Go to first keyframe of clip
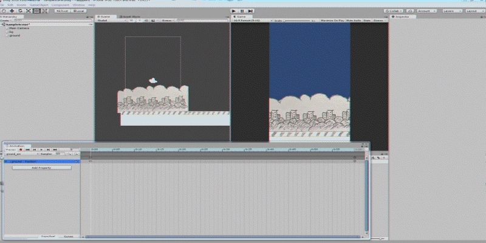This screenshot has height=243, width=486. point(27,149)
